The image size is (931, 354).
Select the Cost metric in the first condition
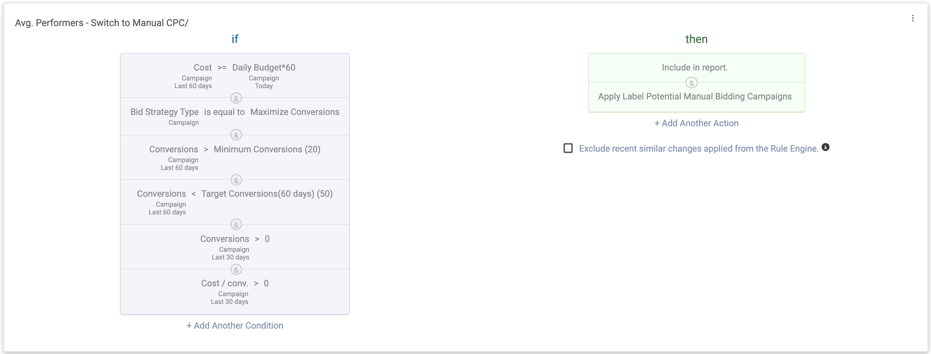click(203, 68)
